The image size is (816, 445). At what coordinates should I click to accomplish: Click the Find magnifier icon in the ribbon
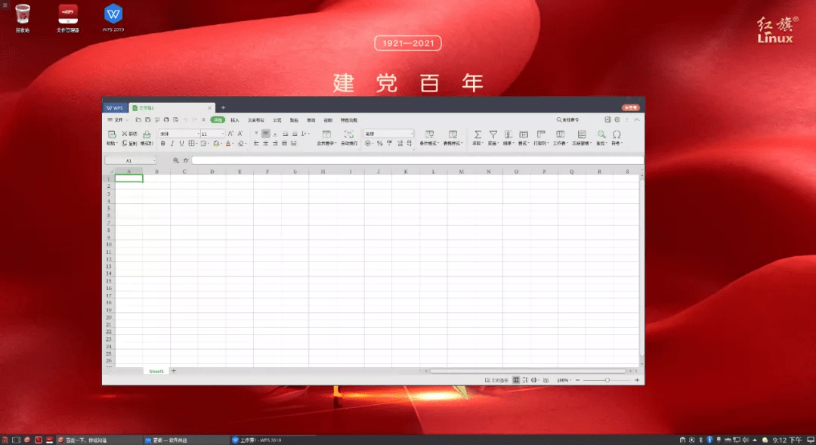pyautogui.click(x=601, y=134)
